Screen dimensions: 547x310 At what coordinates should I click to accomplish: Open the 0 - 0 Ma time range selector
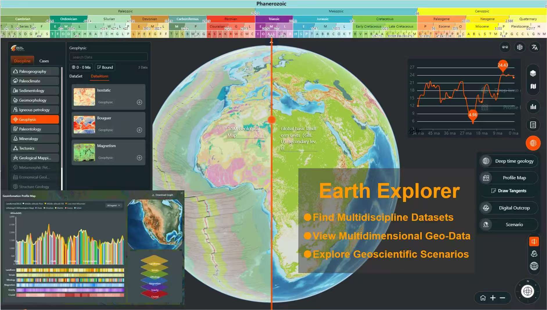pyautogui.click(x=81, y=67)
